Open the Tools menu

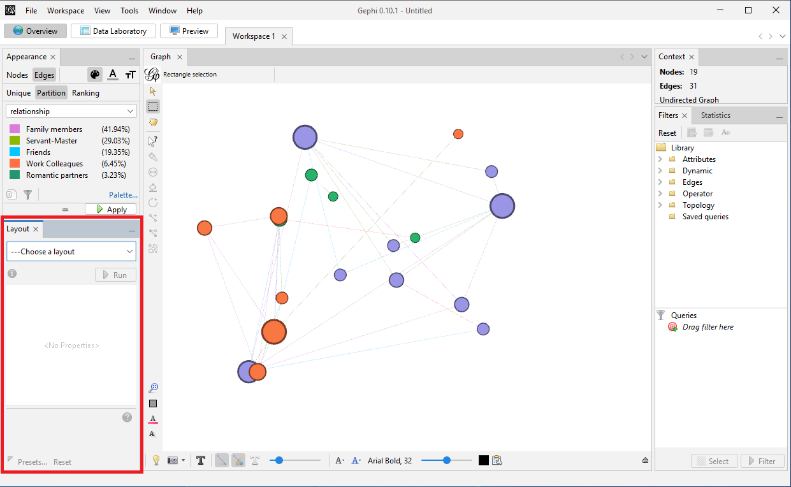pyautogui.click(x=129, y=10)
